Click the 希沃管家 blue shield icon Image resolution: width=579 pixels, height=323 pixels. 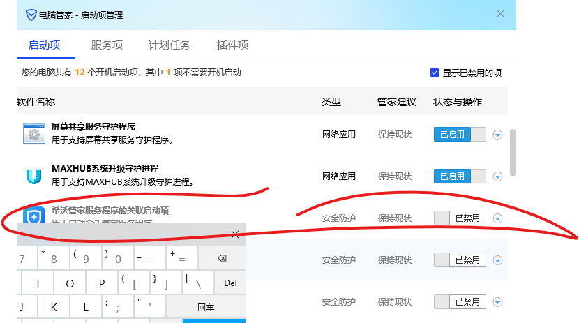[33, 216]
